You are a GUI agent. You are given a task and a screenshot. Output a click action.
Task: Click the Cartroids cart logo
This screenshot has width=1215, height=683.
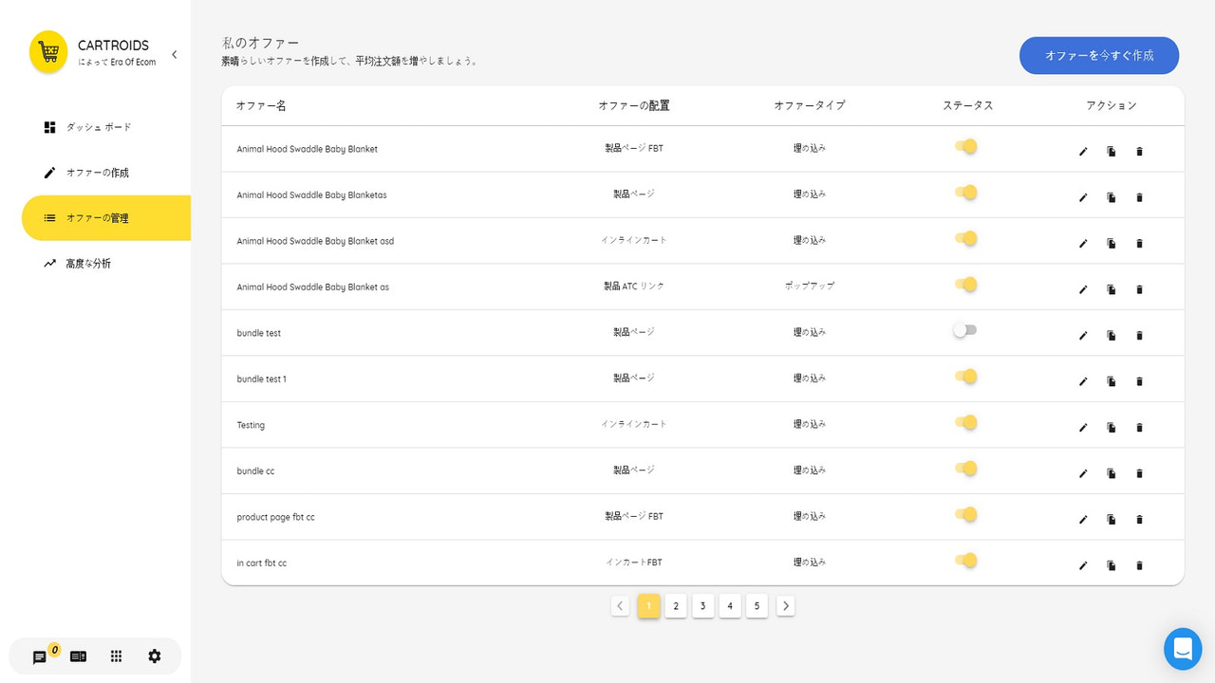point(48,52)
